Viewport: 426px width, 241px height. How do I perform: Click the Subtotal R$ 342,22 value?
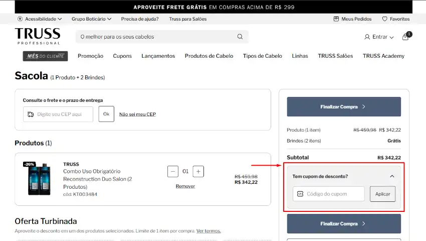pos(389,158)
